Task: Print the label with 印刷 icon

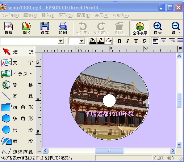Action: pyautogui.click(x=63, y=28)
